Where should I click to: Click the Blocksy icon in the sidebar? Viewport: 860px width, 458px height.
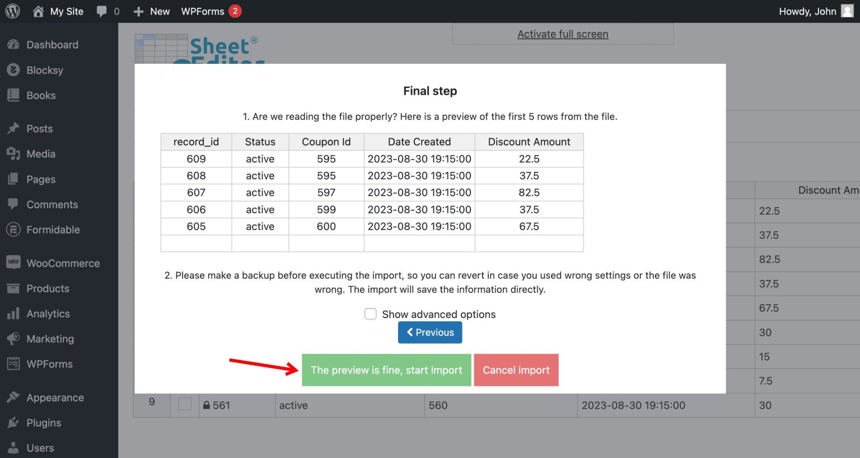point(12,70)
